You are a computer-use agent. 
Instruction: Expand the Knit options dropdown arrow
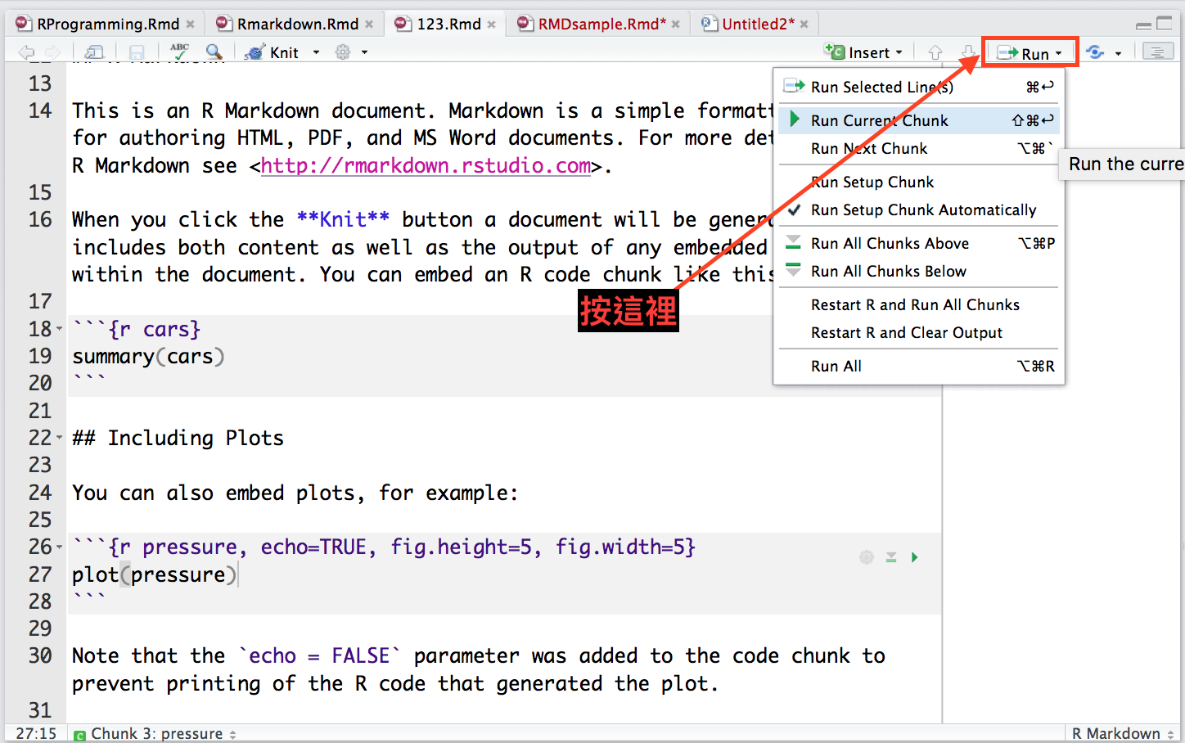point(317,52)
